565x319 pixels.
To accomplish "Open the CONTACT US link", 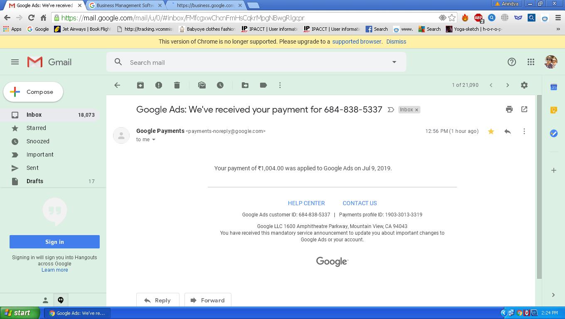I will [x=360, y=203].
